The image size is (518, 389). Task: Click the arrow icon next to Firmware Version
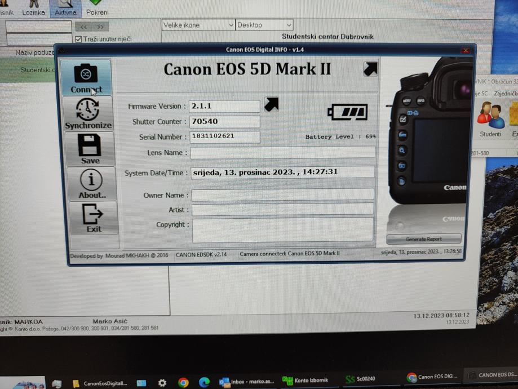[x=271, y=104]
